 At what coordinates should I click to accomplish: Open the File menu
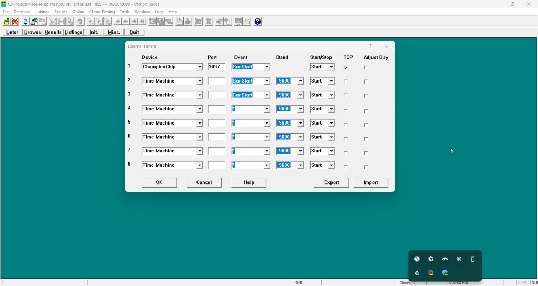[5, 12]
